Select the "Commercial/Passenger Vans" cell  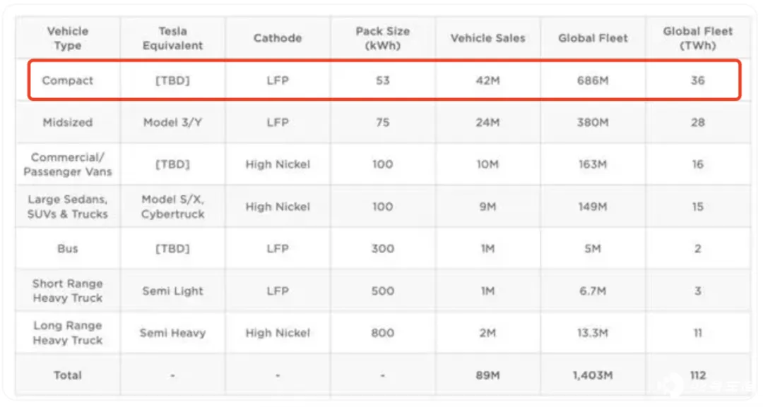coord(68,164)
